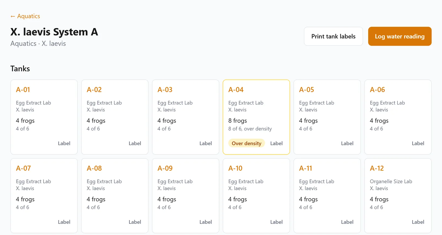Open tank A-02 title link
Viewport: 442px width, 235px height.
pos(94,90)
